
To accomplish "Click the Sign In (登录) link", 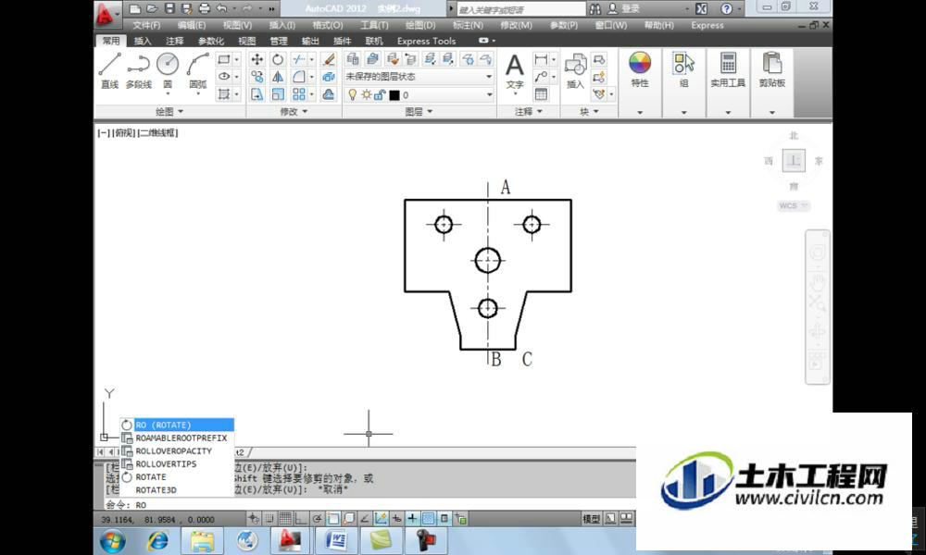I will pos(630,8).
